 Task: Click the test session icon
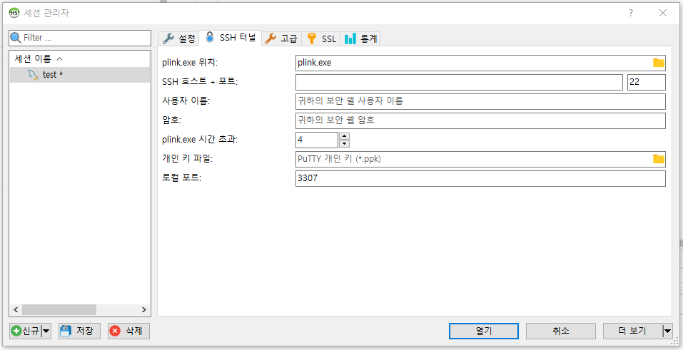point(33,75)
